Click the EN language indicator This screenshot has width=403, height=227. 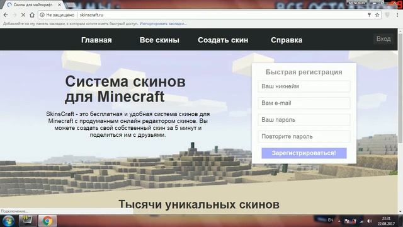click(x=330, y=220)
